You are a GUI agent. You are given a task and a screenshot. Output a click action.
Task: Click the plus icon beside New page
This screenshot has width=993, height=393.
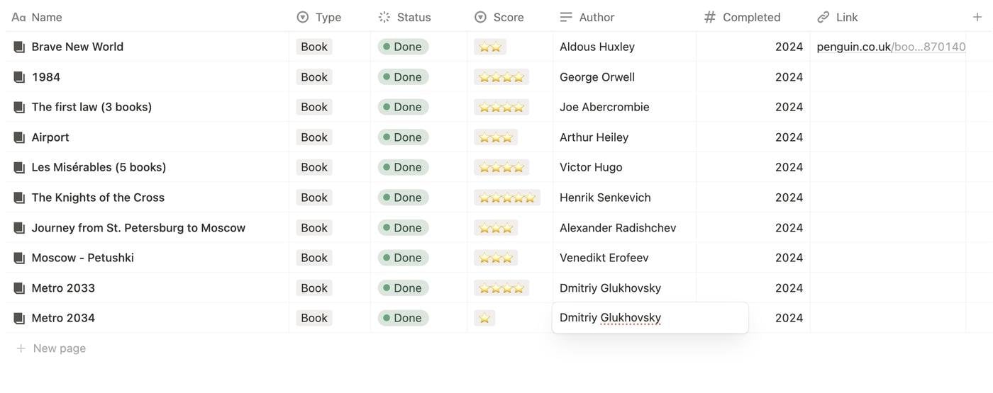coord(21,348)
